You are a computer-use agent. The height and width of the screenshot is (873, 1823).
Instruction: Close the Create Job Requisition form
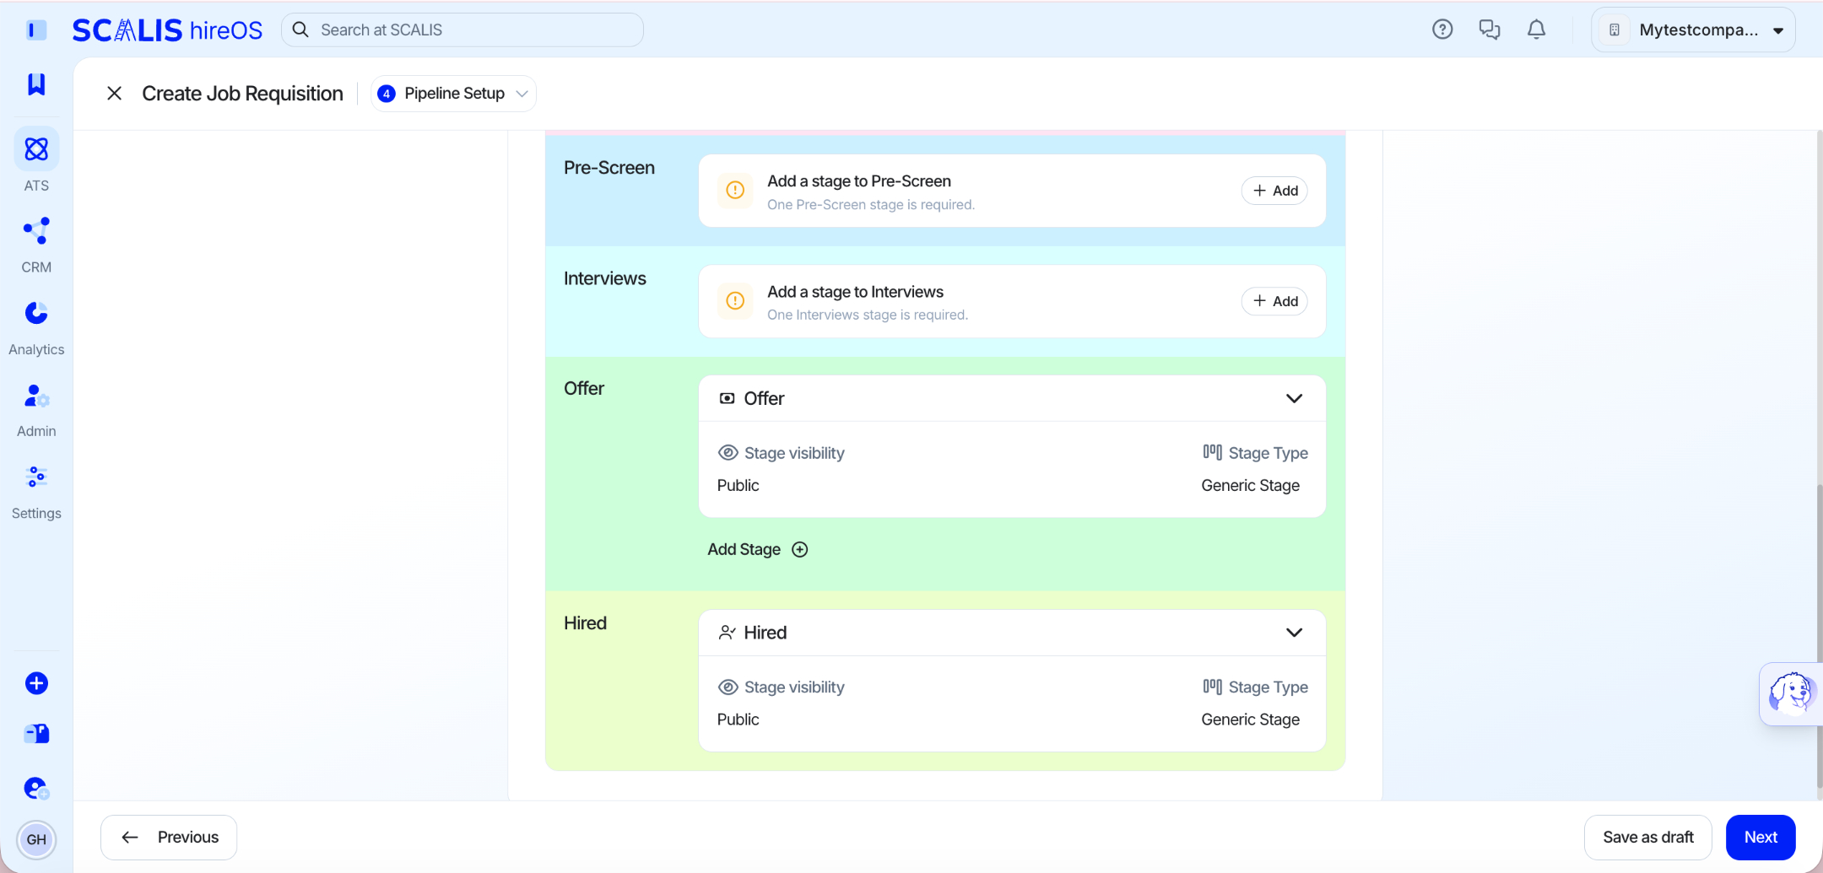point(115,94)
